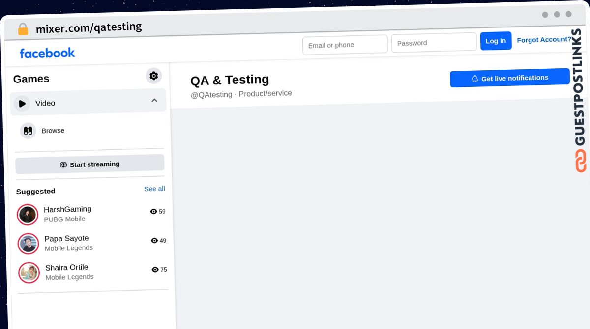Image resolution: width=590 pixels, height=329 pixels.
Task: Click the padlock icon in the address bar
Action: pyautogui.click(x=23, y=29)
